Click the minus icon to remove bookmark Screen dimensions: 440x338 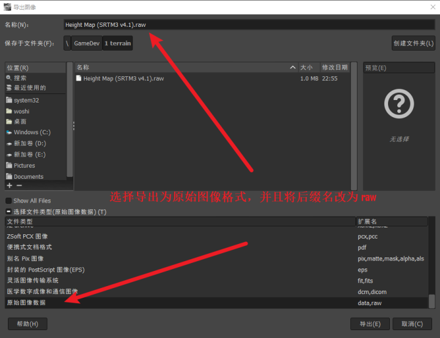[19, 185]
